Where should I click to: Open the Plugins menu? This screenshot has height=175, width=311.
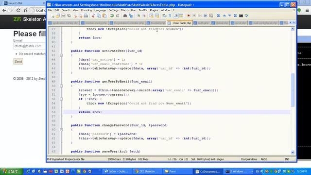click(x=154, y=10)
